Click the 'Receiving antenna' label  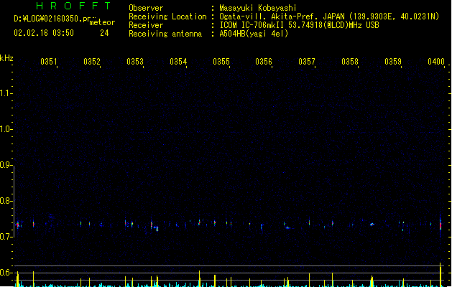tap(165, 34)
